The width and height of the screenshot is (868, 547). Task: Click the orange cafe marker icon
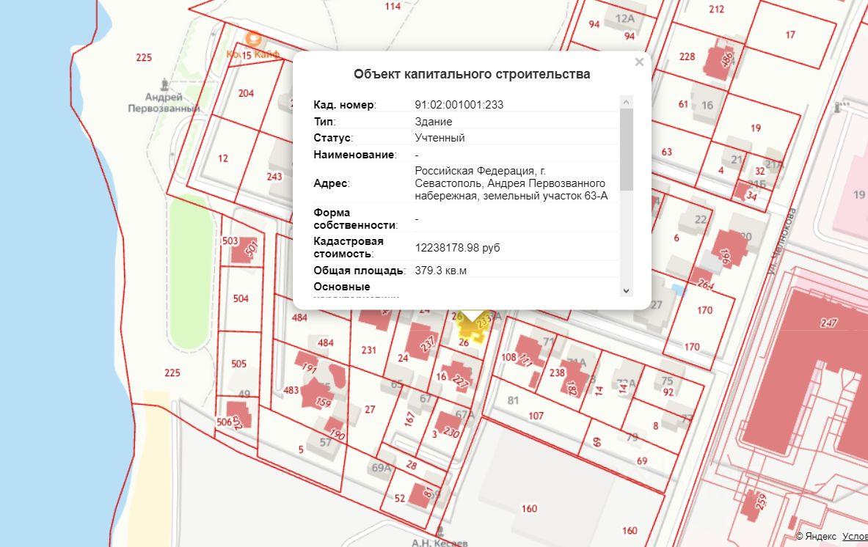pyautogui.click(x=253, y=39)
